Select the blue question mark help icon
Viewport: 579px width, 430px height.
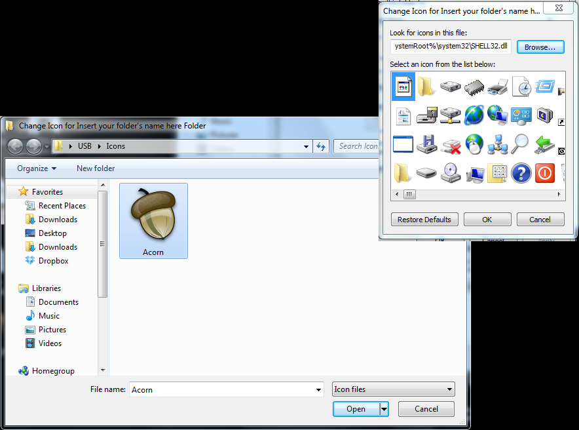coord(521,173)
